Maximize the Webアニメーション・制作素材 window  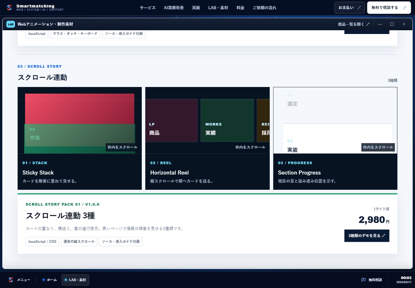point(392,24)
